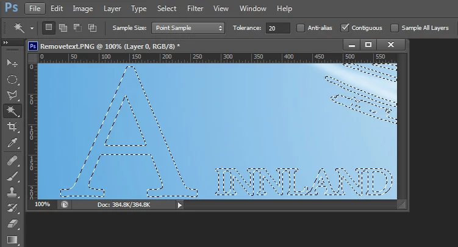Expand the toolbox double-arrow toggle
Image resolution: width=458 pixels, height=247 pixels.
[5, 42]
